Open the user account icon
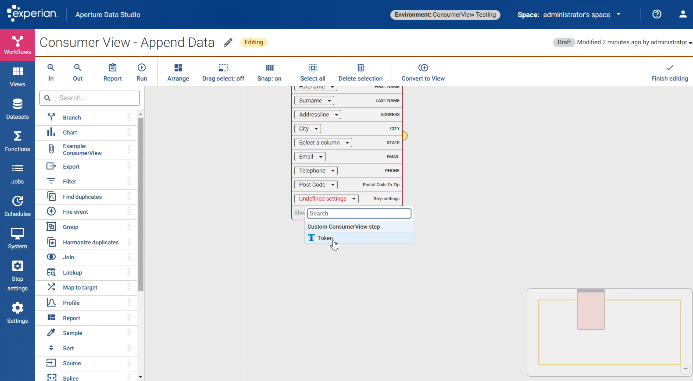The height and width of the screenshot is (381, 693). click(x=683, y=14)
